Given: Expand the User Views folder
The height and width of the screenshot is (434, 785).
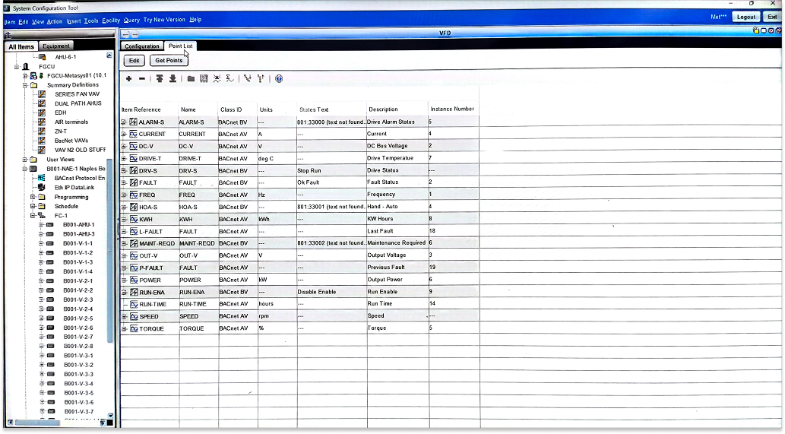Looking at the screenshot, I should [25, 160].
